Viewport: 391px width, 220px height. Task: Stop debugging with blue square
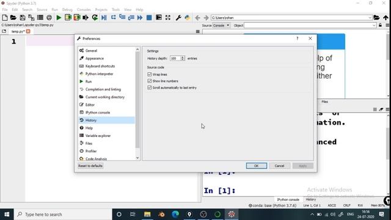(149, 18)
